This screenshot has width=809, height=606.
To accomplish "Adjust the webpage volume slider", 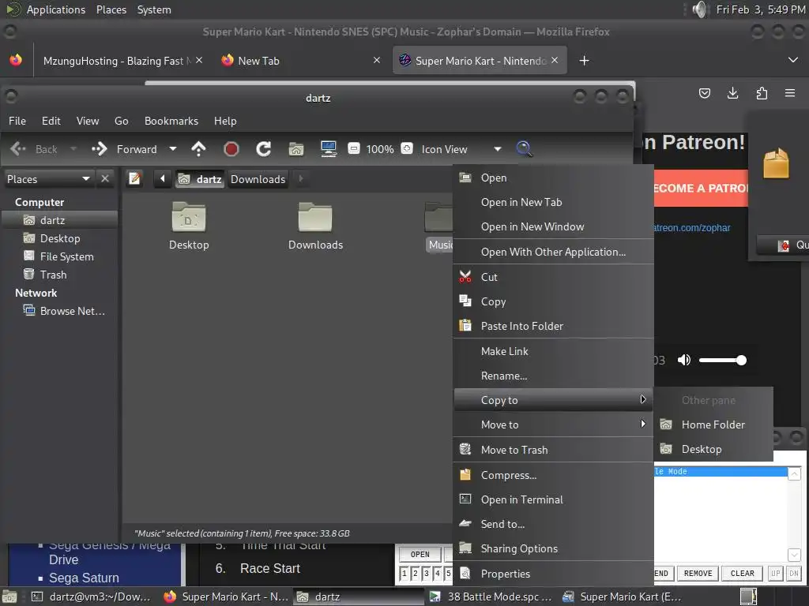I will (x=722, y=360).
